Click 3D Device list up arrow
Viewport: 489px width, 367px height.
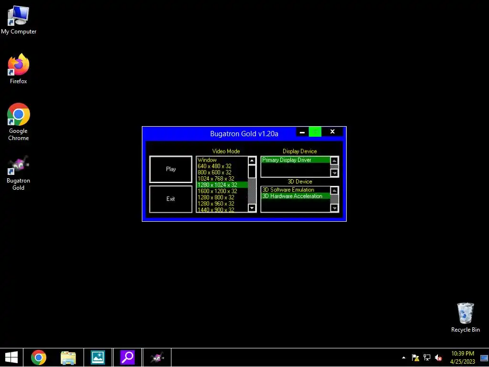coord(334,190)
